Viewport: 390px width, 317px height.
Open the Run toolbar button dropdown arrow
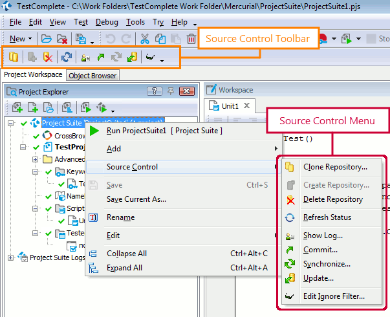(x=358, y=39)
